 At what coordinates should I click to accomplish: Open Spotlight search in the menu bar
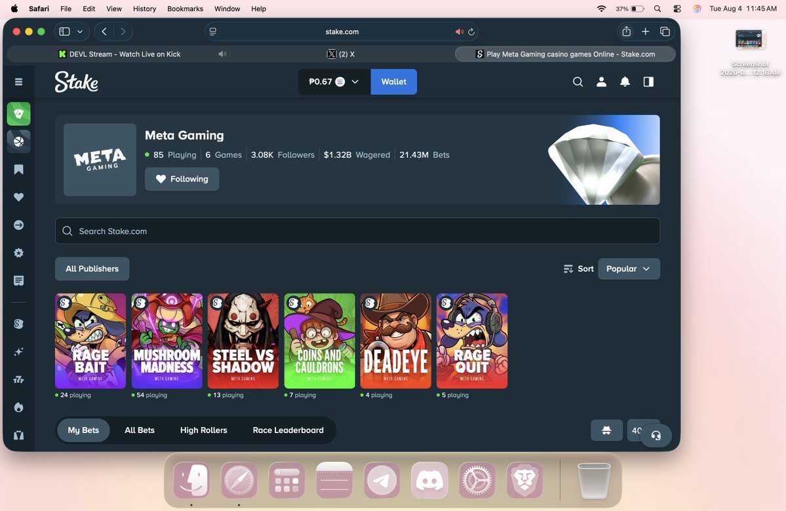(x=657, y=9)
